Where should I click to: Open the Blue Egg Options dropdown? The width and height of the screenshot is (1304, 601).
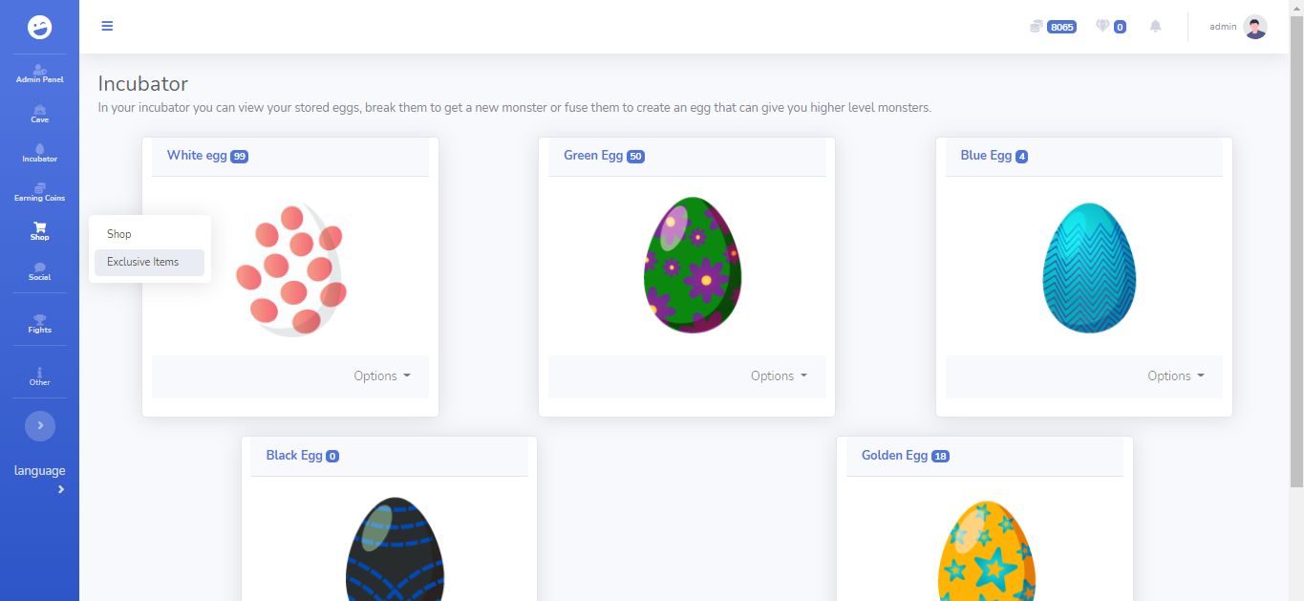tap(1176, 376)
